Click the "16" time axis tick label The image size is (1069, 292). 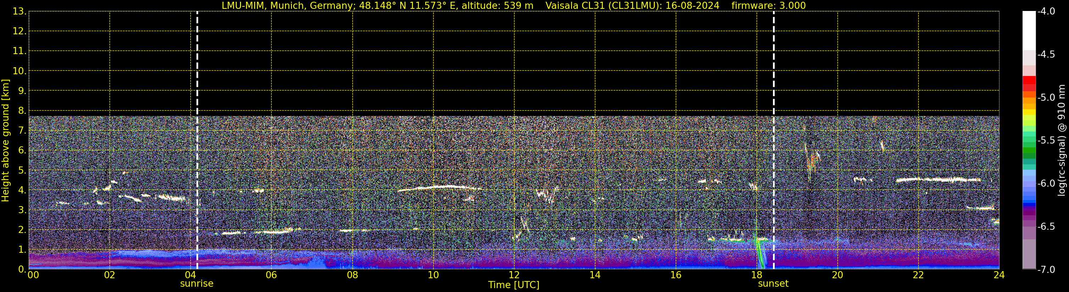pos(676,275)
